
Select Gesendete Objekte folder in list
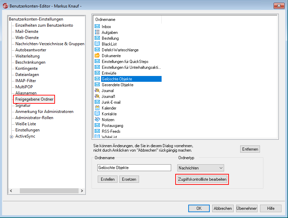[x=117, y=85]
